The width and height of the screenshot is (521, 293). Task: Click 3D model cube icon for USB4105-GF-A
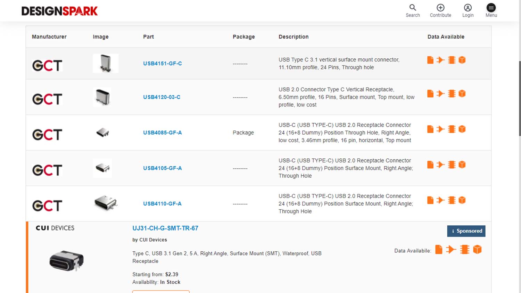[462, 165]
